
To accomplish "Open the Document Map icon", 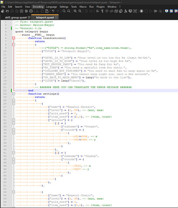I will 116,11.
